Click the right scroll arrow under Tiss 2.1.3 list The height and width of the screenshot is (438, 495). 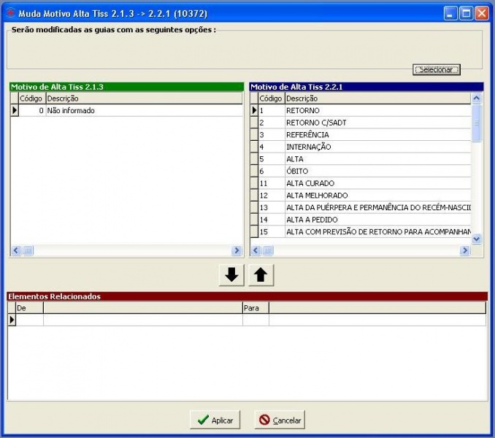coord(236,250)
